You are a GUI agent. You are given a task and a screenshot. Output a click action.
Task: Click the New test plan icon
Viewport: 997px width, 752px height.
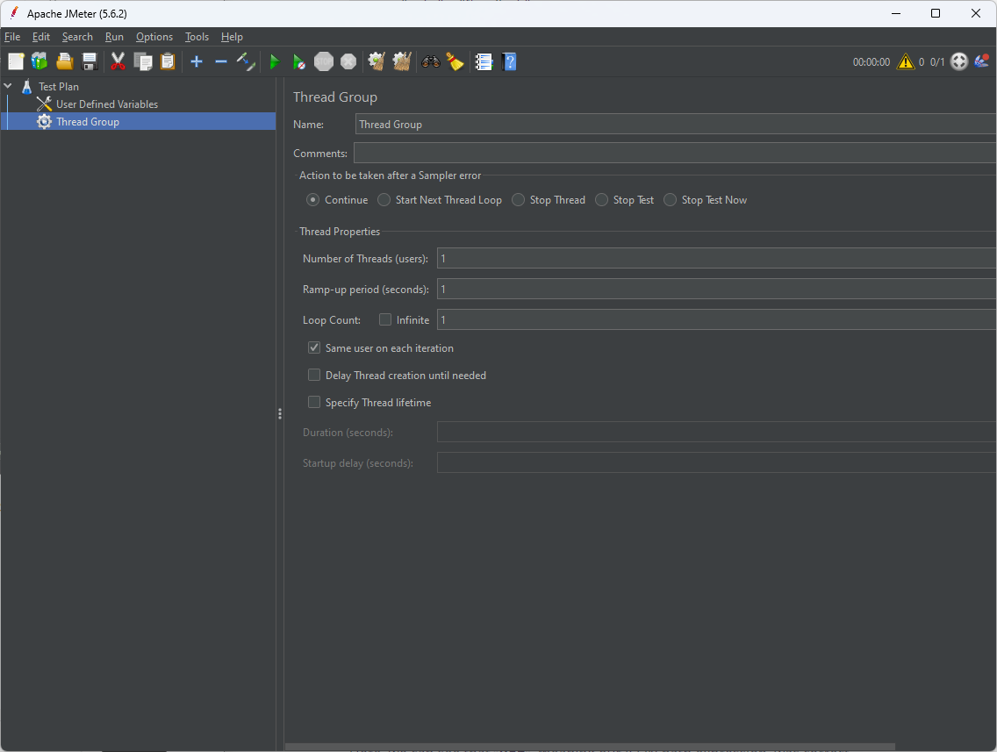point(16,61)
